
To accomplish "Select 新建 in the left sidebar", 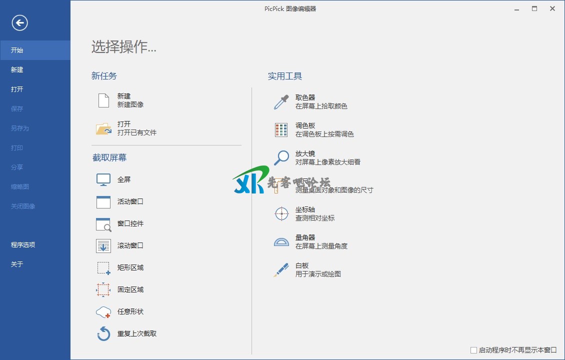I will (x=17, y=70).
